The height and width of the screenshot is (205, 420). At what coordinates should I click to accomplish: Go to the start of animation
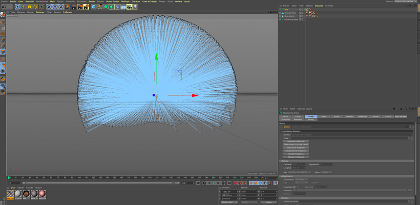click(x=198, y=183)
